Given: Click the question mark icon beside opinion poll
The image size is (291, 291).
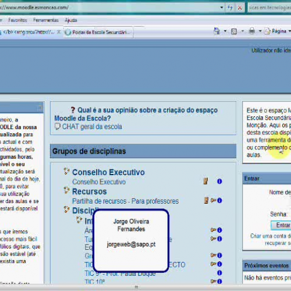Looking at the screenshot, I should coord(73,110).
